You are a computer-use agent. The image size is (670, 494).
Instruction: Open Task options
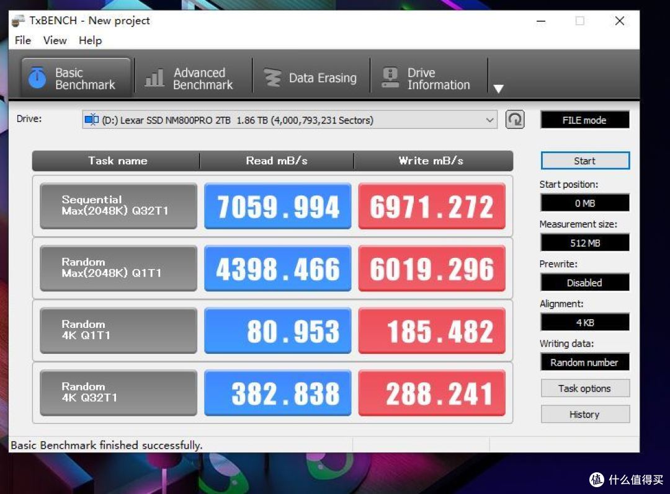tap(585, 389)
